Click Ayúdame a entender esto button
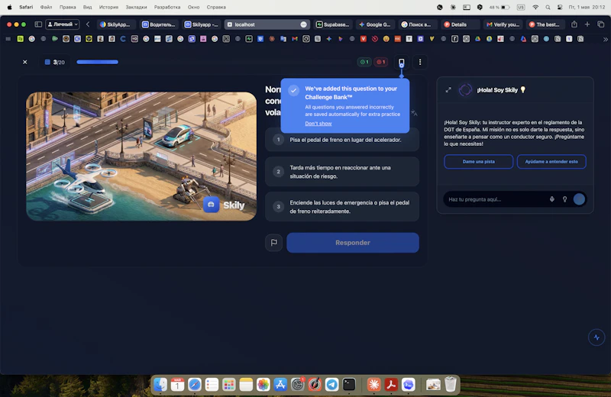The width and height of the screenshot is (611, 397). click(551, 161)
